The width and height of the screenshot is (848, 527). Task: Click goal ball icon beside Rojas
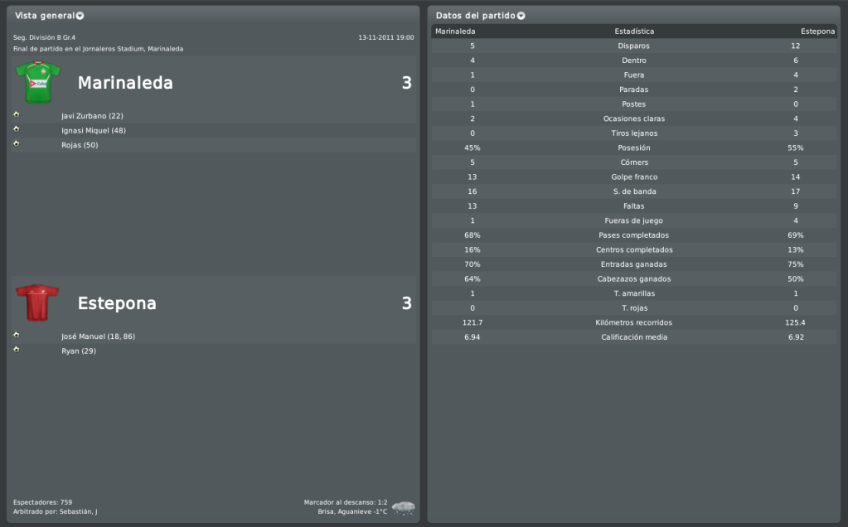click(17, 144)
